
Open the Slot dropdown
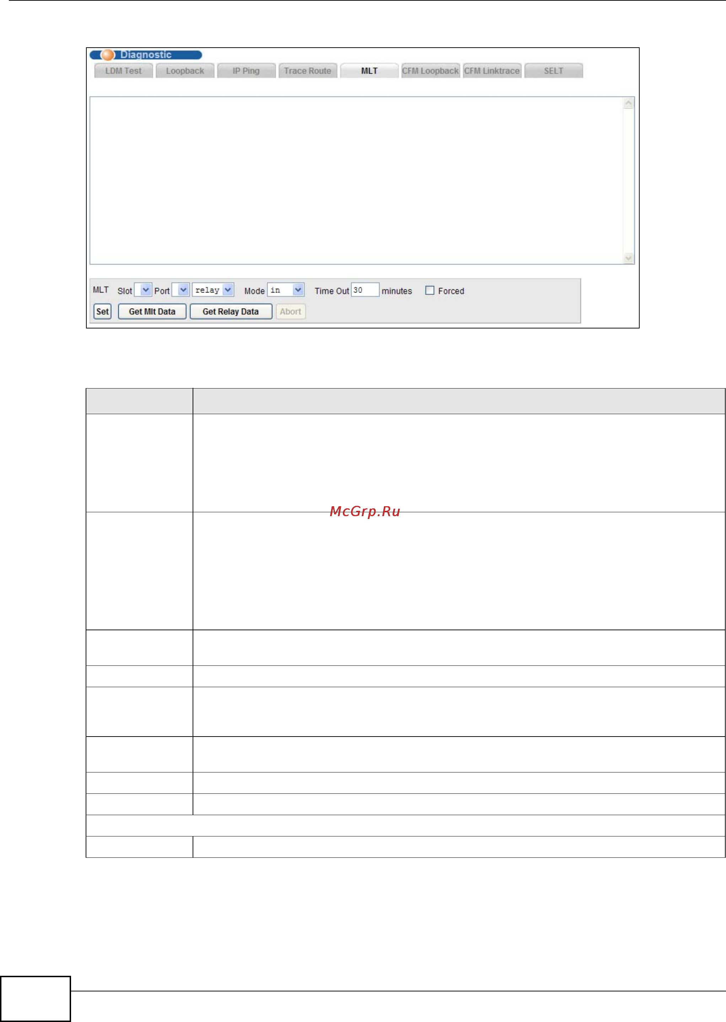point(144,290)
